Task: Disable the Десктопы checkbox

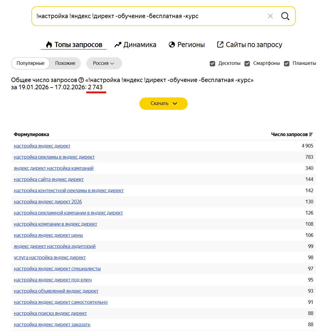Action: click(212, 63)
